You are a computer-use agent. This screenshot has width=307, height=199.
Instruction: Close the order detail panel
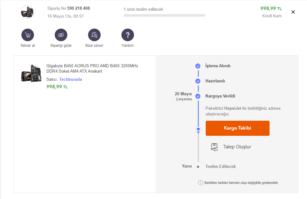293,12
